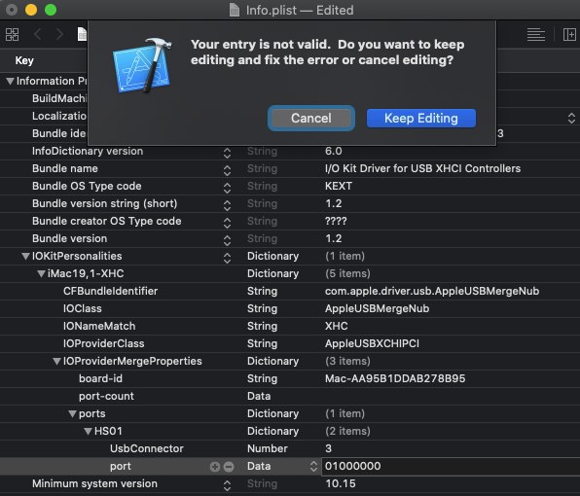
Task: Collapse the IOProviderMergeProperties dictionary
Action: 56,361
